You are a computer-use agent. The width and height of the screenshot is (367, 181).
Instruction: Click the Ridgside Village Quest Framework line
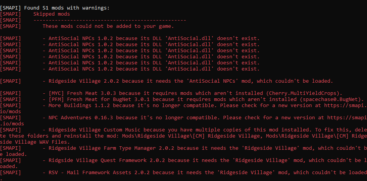click(x=184, y=163)
